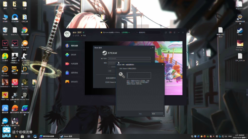The height and width of the screenshot is (139, 248).
Task: Click the SVIP badge next to username
Action: (x=80, y=32)
